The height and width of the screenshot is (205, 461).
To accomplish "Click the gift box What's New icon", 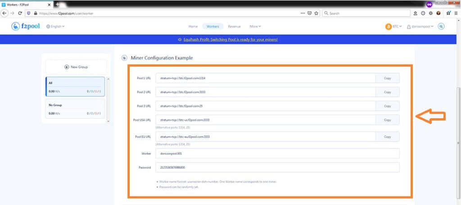I will [x=448, y=13].
